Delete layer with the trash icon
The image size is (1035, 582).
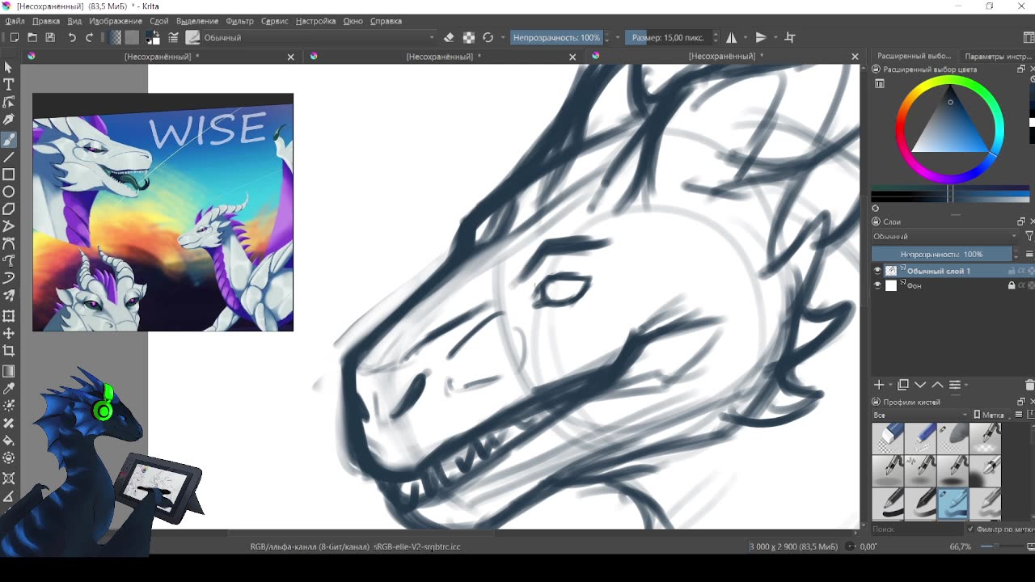pyautogui.click(x=1029, y=385)
